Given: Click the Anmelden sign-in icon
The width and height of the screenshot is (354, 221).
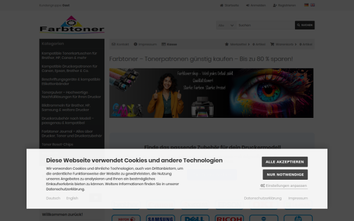Looking at the screenshot, I should 247,5.
